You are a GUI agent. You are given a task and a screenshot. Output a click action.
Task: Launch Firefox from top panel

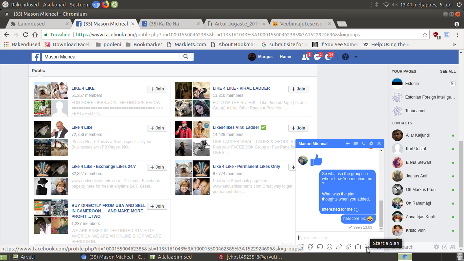coord(105,4)
